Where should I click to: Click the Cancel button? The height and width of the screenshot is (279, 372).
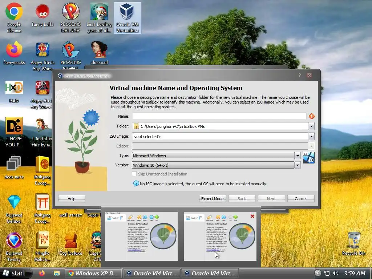click(x=300, y=199)
